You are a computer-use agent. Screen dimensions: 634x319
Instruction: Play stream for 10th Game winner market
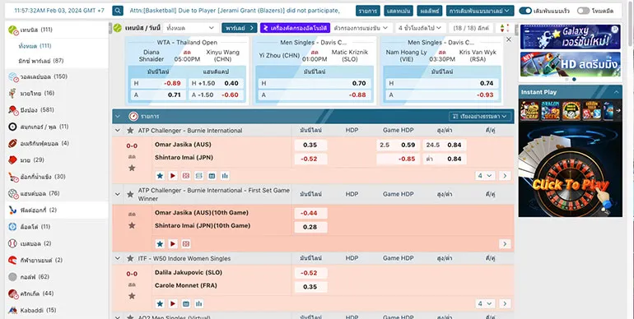173,244
